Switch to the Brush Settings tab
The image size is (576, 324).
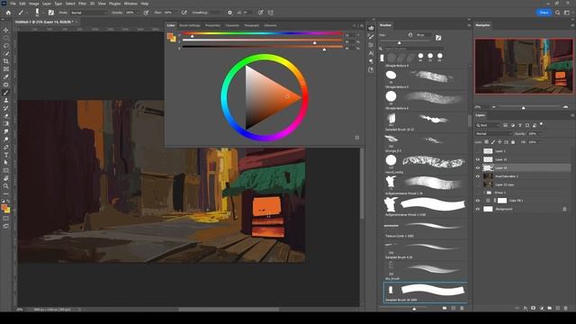[190, 25]
